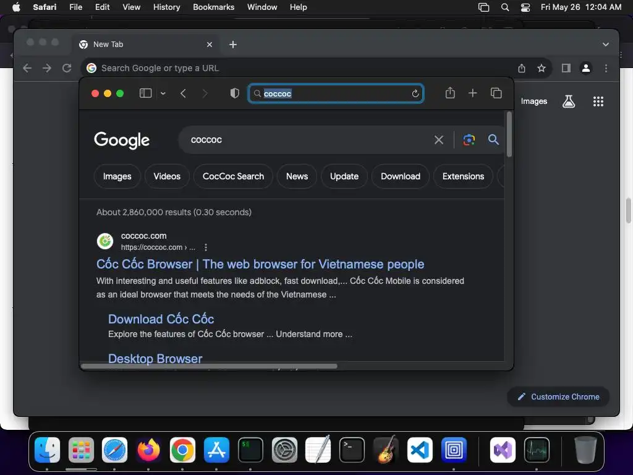Search by image with Google Lens

469,140
